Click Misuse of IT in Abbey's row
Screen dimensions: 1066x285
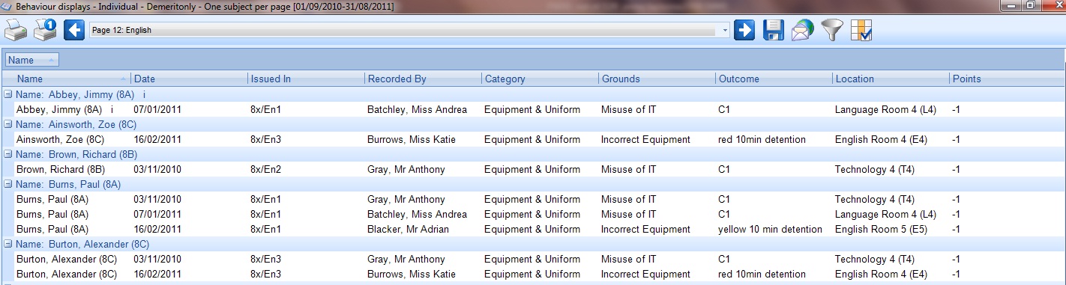[x=628, y=110]
